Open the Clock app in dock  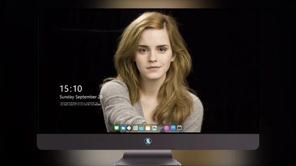coord(129,128)
